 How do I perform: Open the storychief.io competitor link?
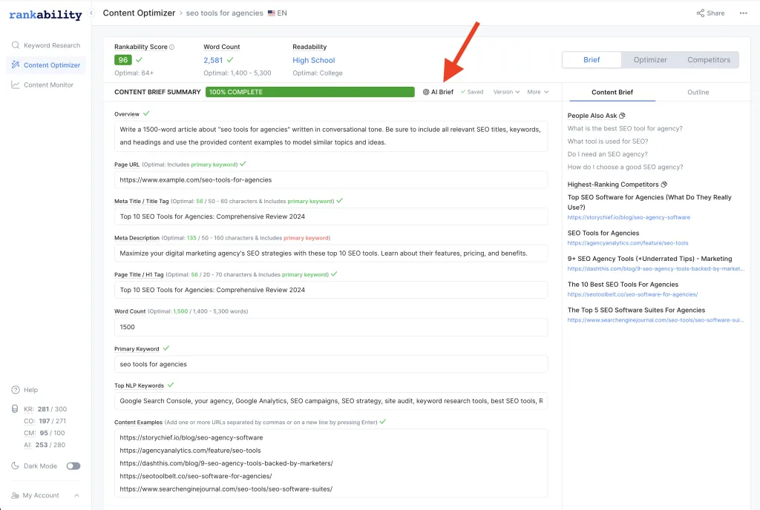coord(629,217)
